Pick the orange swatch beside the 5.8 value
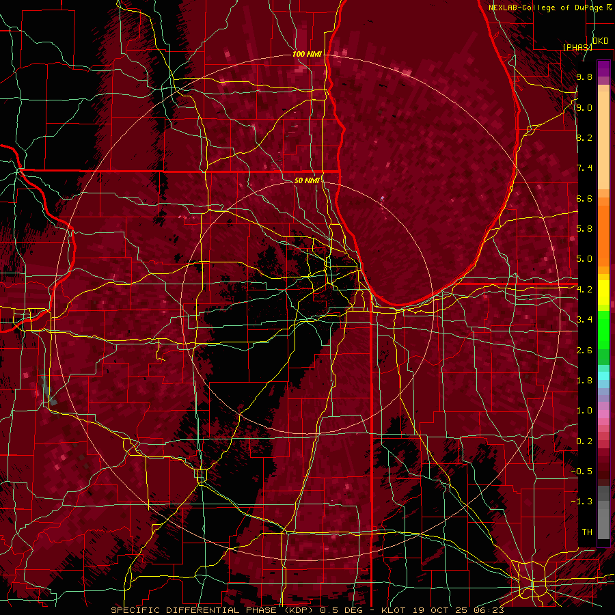This screenshot has height=615, width=615. tap(603, 232)
